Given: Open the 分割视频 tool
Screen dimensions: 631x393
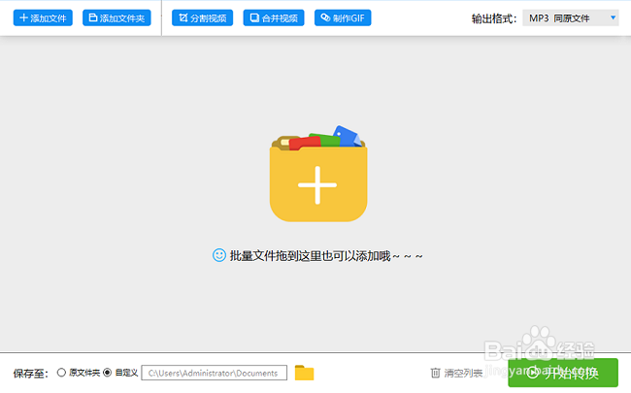Looking at the screenshot, I should click(203, 18).
